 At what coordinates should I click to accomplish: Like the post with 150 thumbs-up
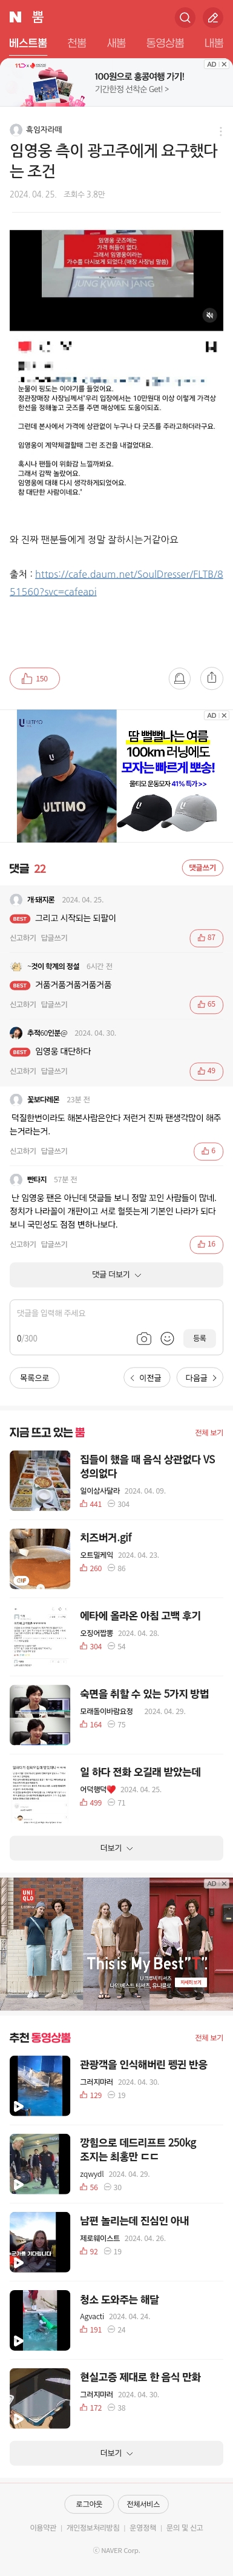[35, 678]
